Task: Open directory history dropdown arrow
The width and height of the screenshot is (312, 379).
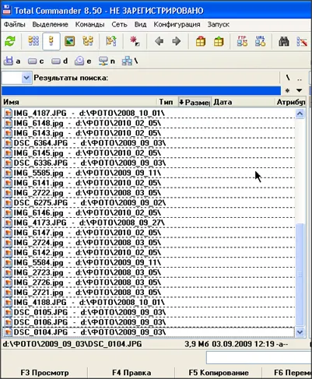Action: pyautogui.click(x=300, y=90)
